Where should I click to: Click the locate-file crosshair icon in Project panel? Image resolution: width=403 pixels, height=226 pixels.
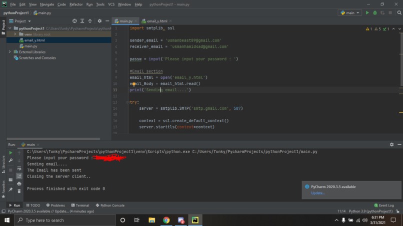point(74,21)
